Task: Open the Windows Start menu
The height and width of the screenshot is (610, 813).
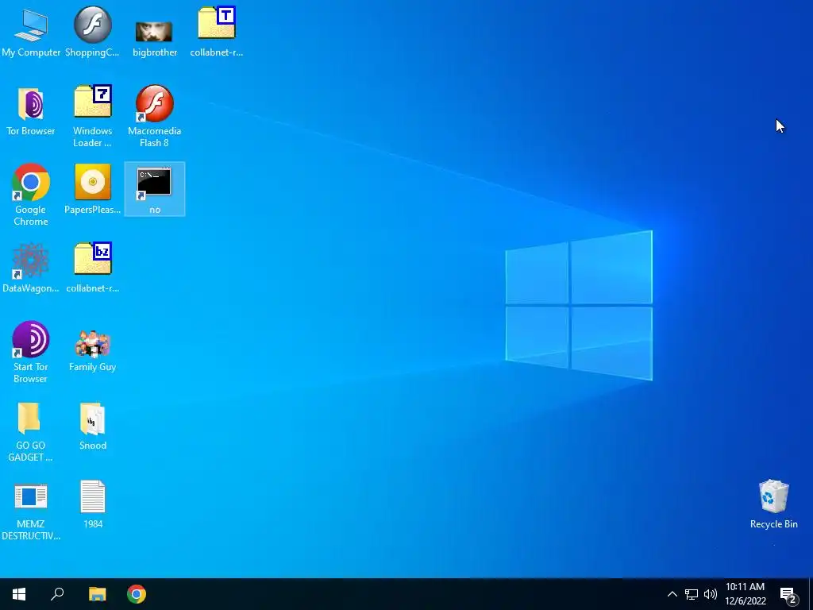Action: tap(19, 594)
